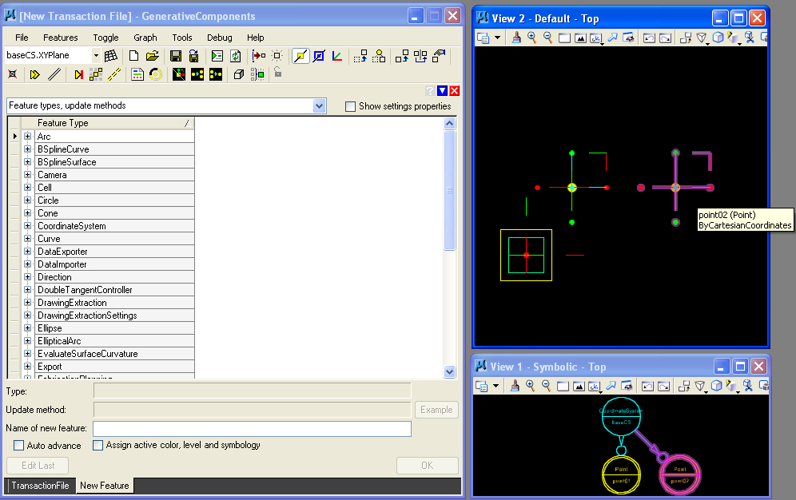
Task: Expand the Ellipse feature type
Action: coord(27,328)
